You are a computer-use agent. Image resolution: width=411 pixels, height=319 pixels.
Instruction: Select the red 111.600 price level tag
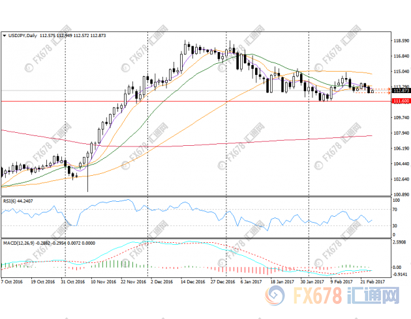399,102
